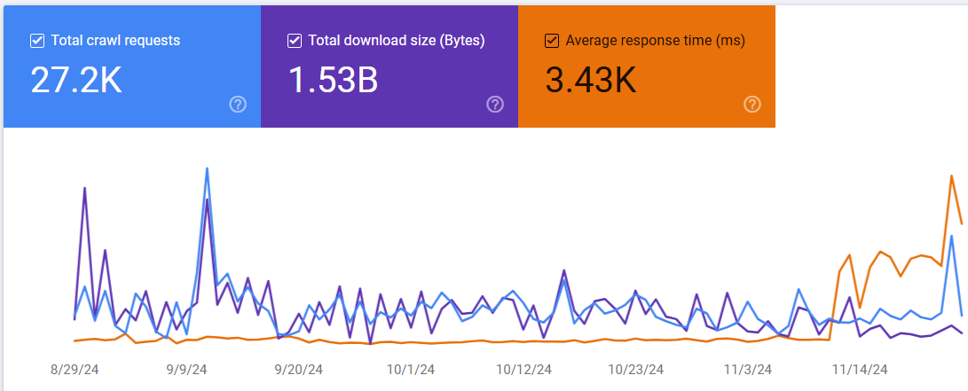Select the 1.53B download size value
Image resolution: width=968 pixels, height=391 pixels.
point(334,81)
